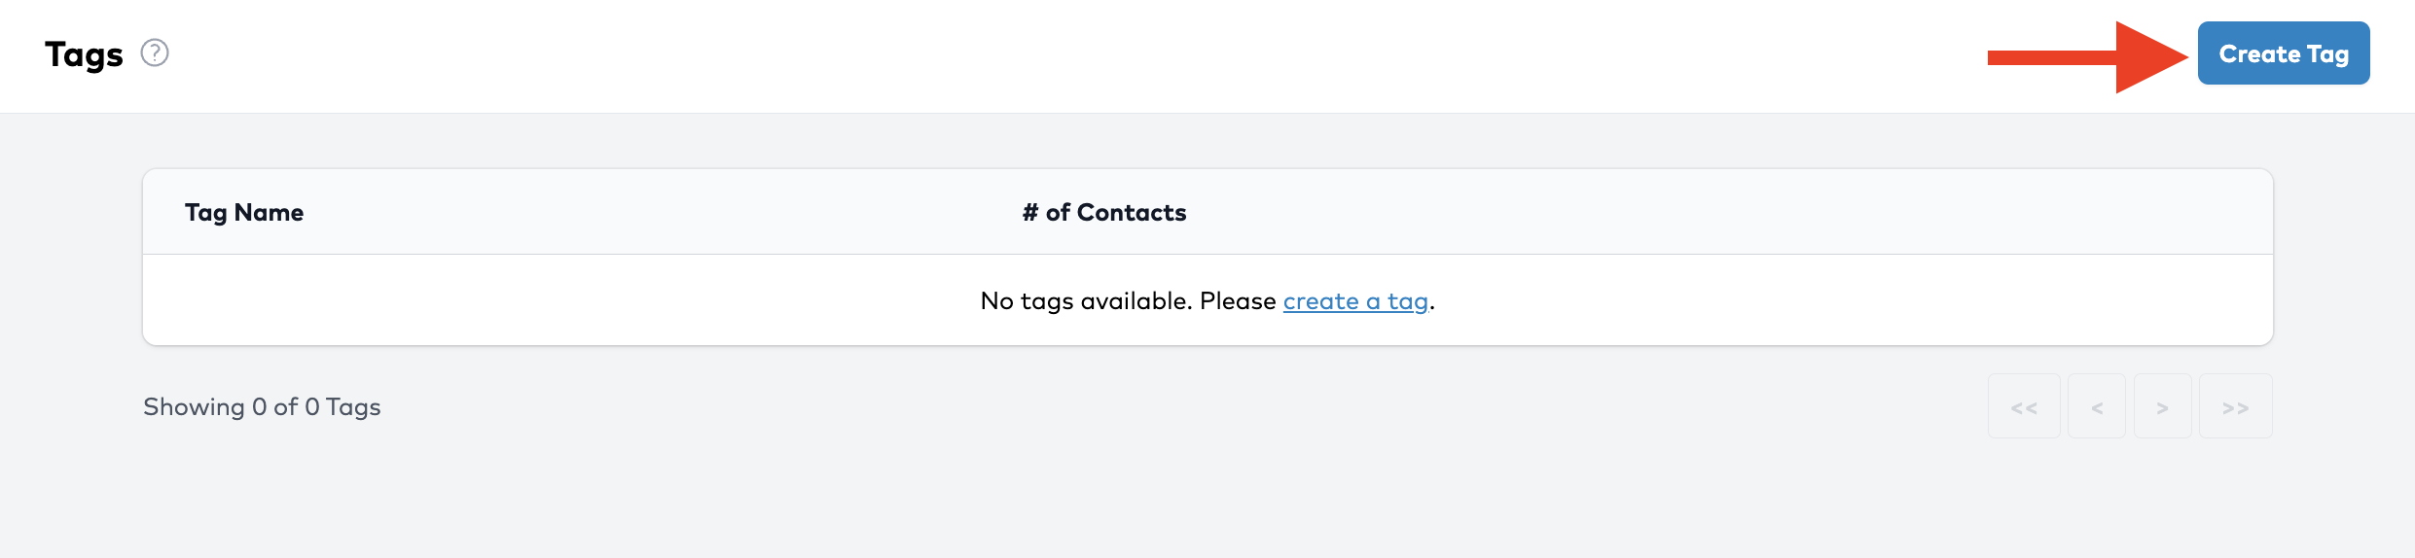Open Tags help via the circled question mark

pos(155,52)
